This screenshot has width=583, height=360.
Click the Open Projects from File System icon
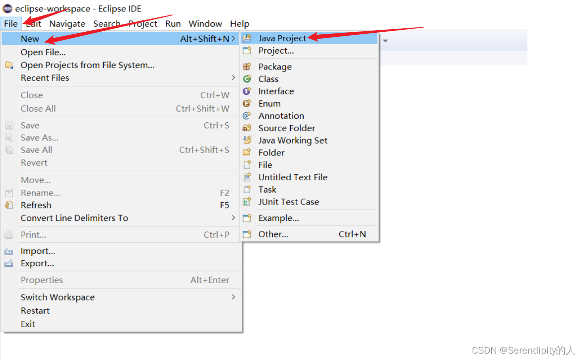[9, 65]
